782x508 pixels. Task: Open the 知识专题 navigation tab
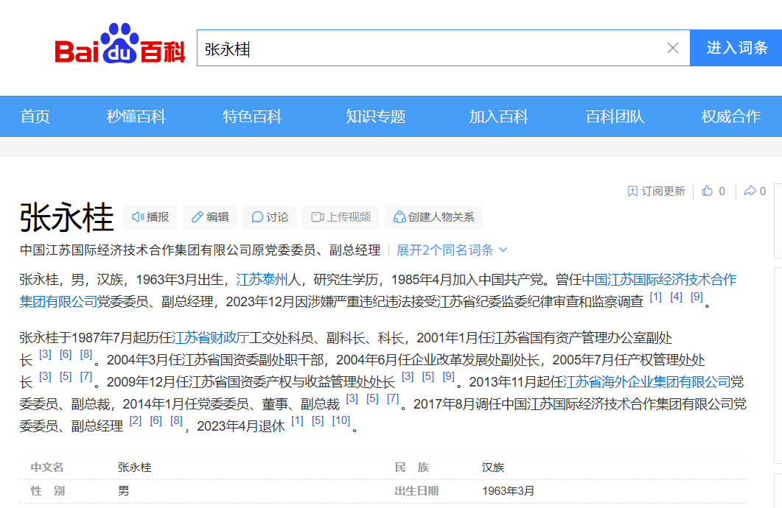(376, 116)
